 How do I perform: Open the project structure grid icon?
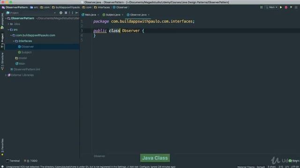coord(262,7)
